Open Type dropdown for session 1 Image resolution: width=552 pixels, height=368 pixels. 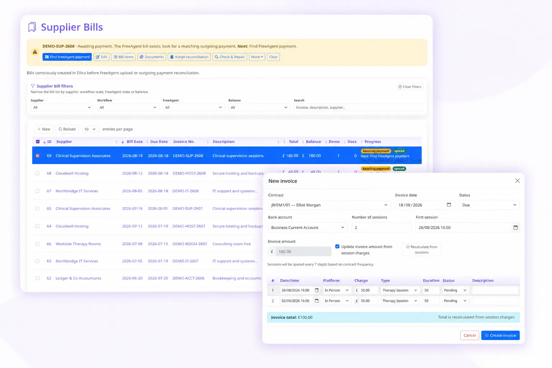[400, 290]
